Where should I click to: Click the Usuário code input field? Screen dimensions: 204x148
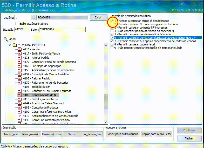pyautogui.click(x=22, y=18)
